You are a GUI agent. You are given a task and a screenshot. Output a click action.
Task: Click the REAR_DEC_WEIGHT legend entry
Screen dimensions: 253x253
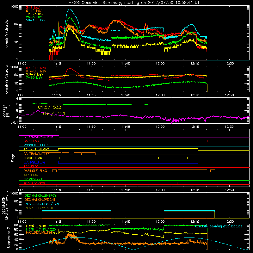click(x=39, y=208)
